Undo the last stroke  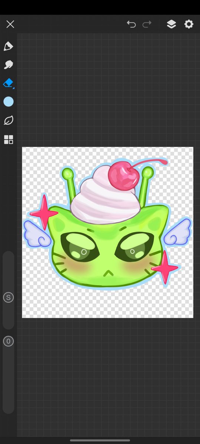(x=131, y=24)
